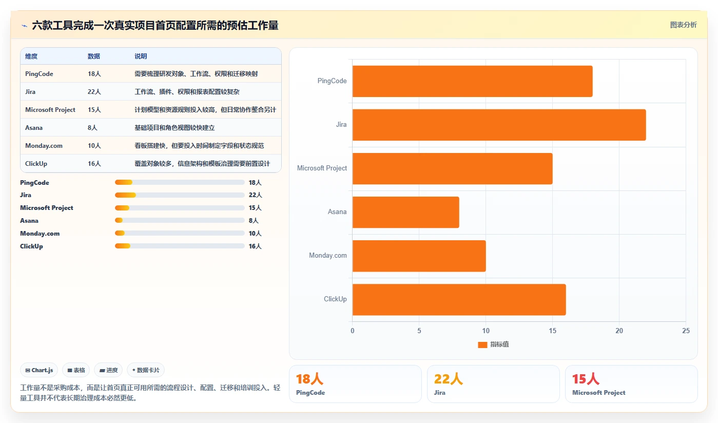The image size is (718, 423).
Task: Click the PingCode progress bar
Action: [180, 182]
